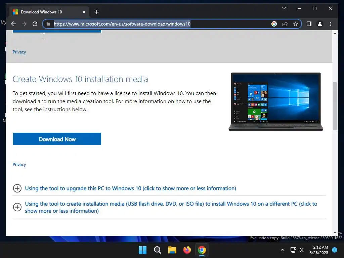
Task: Open the volume tray icon
Action: [301, 250]
